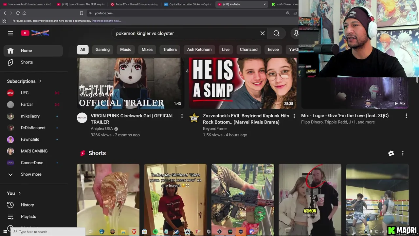
Task: Open the UFC subscription channel
Action: (33, 93)
